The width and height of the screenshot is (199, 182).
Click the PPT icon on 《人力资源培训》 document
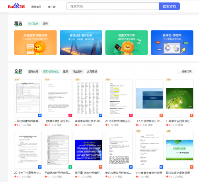tap(161, 115)
